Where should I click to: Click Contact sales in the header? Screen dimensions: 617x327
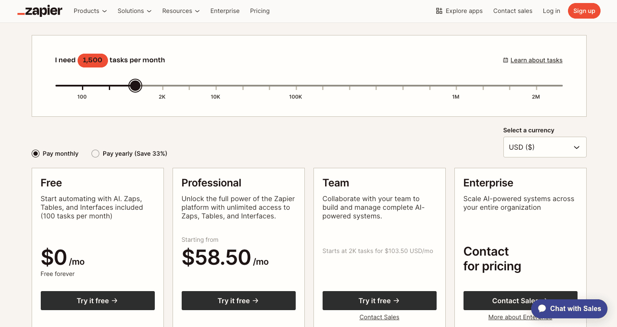(x=513, y=11)
